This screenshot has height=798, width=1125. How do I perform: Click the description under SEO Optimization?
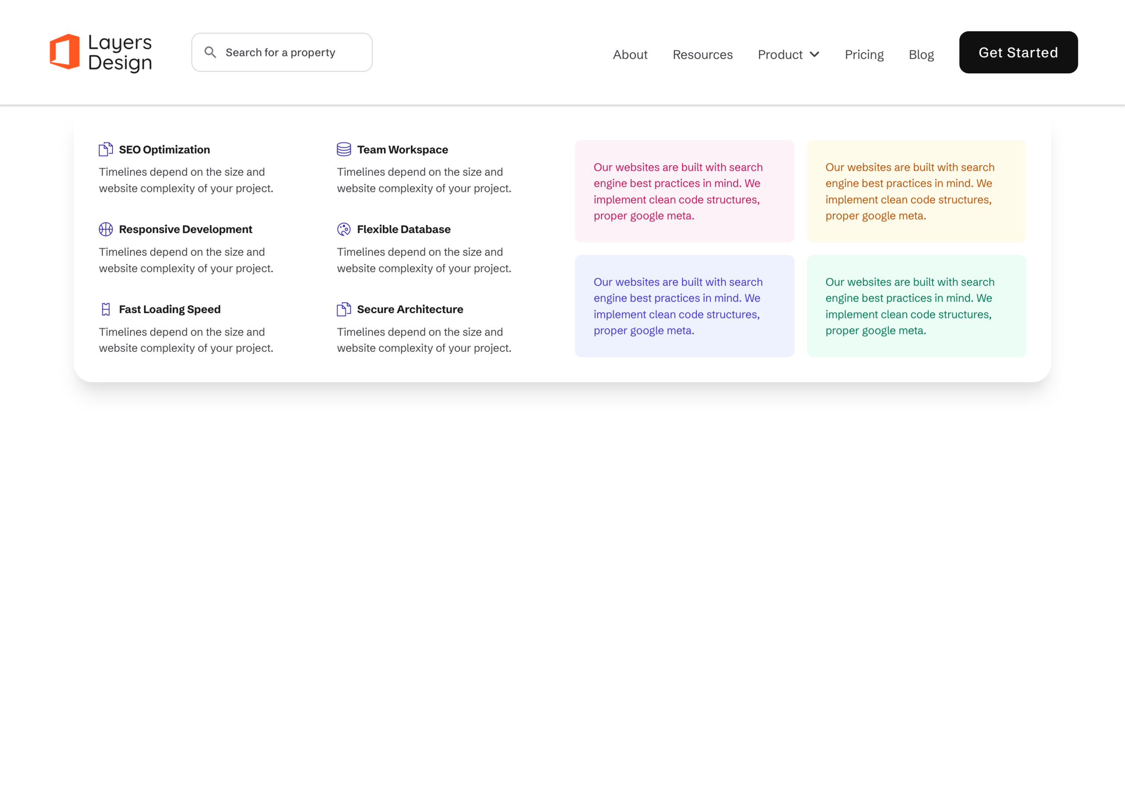coord(186,180)
